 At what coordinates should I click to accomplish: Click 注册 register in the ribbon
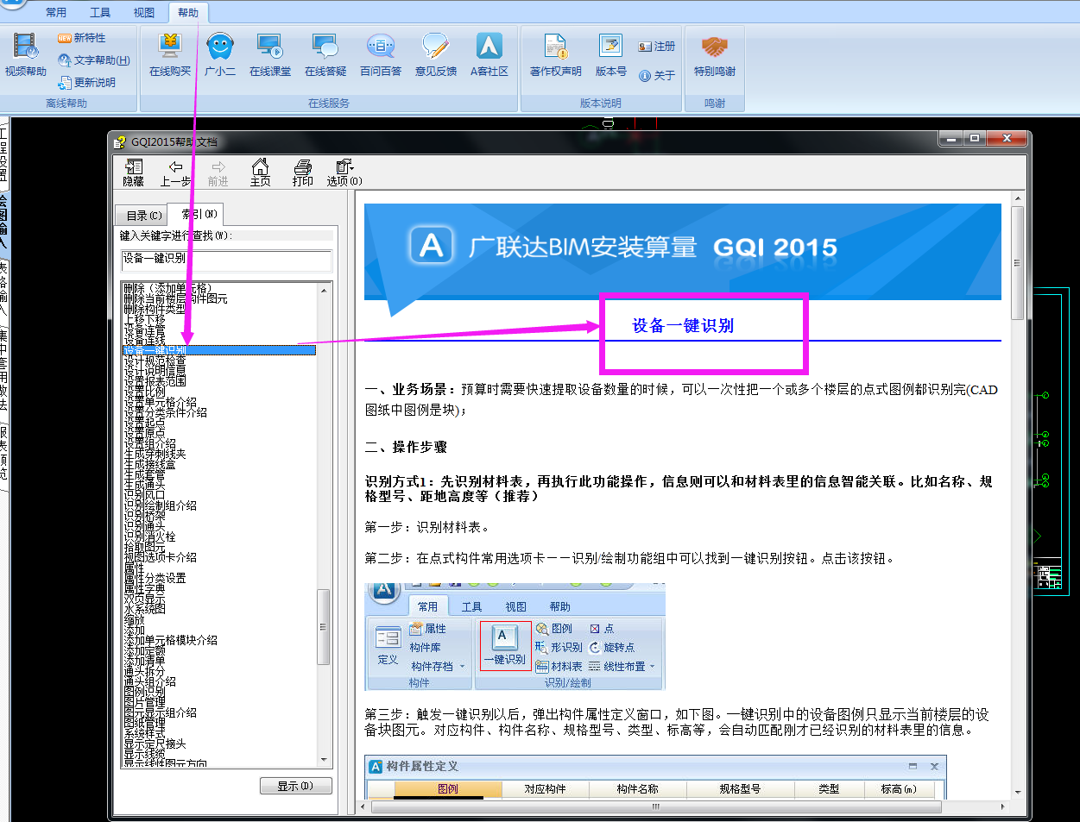click(x=657, y=47)
